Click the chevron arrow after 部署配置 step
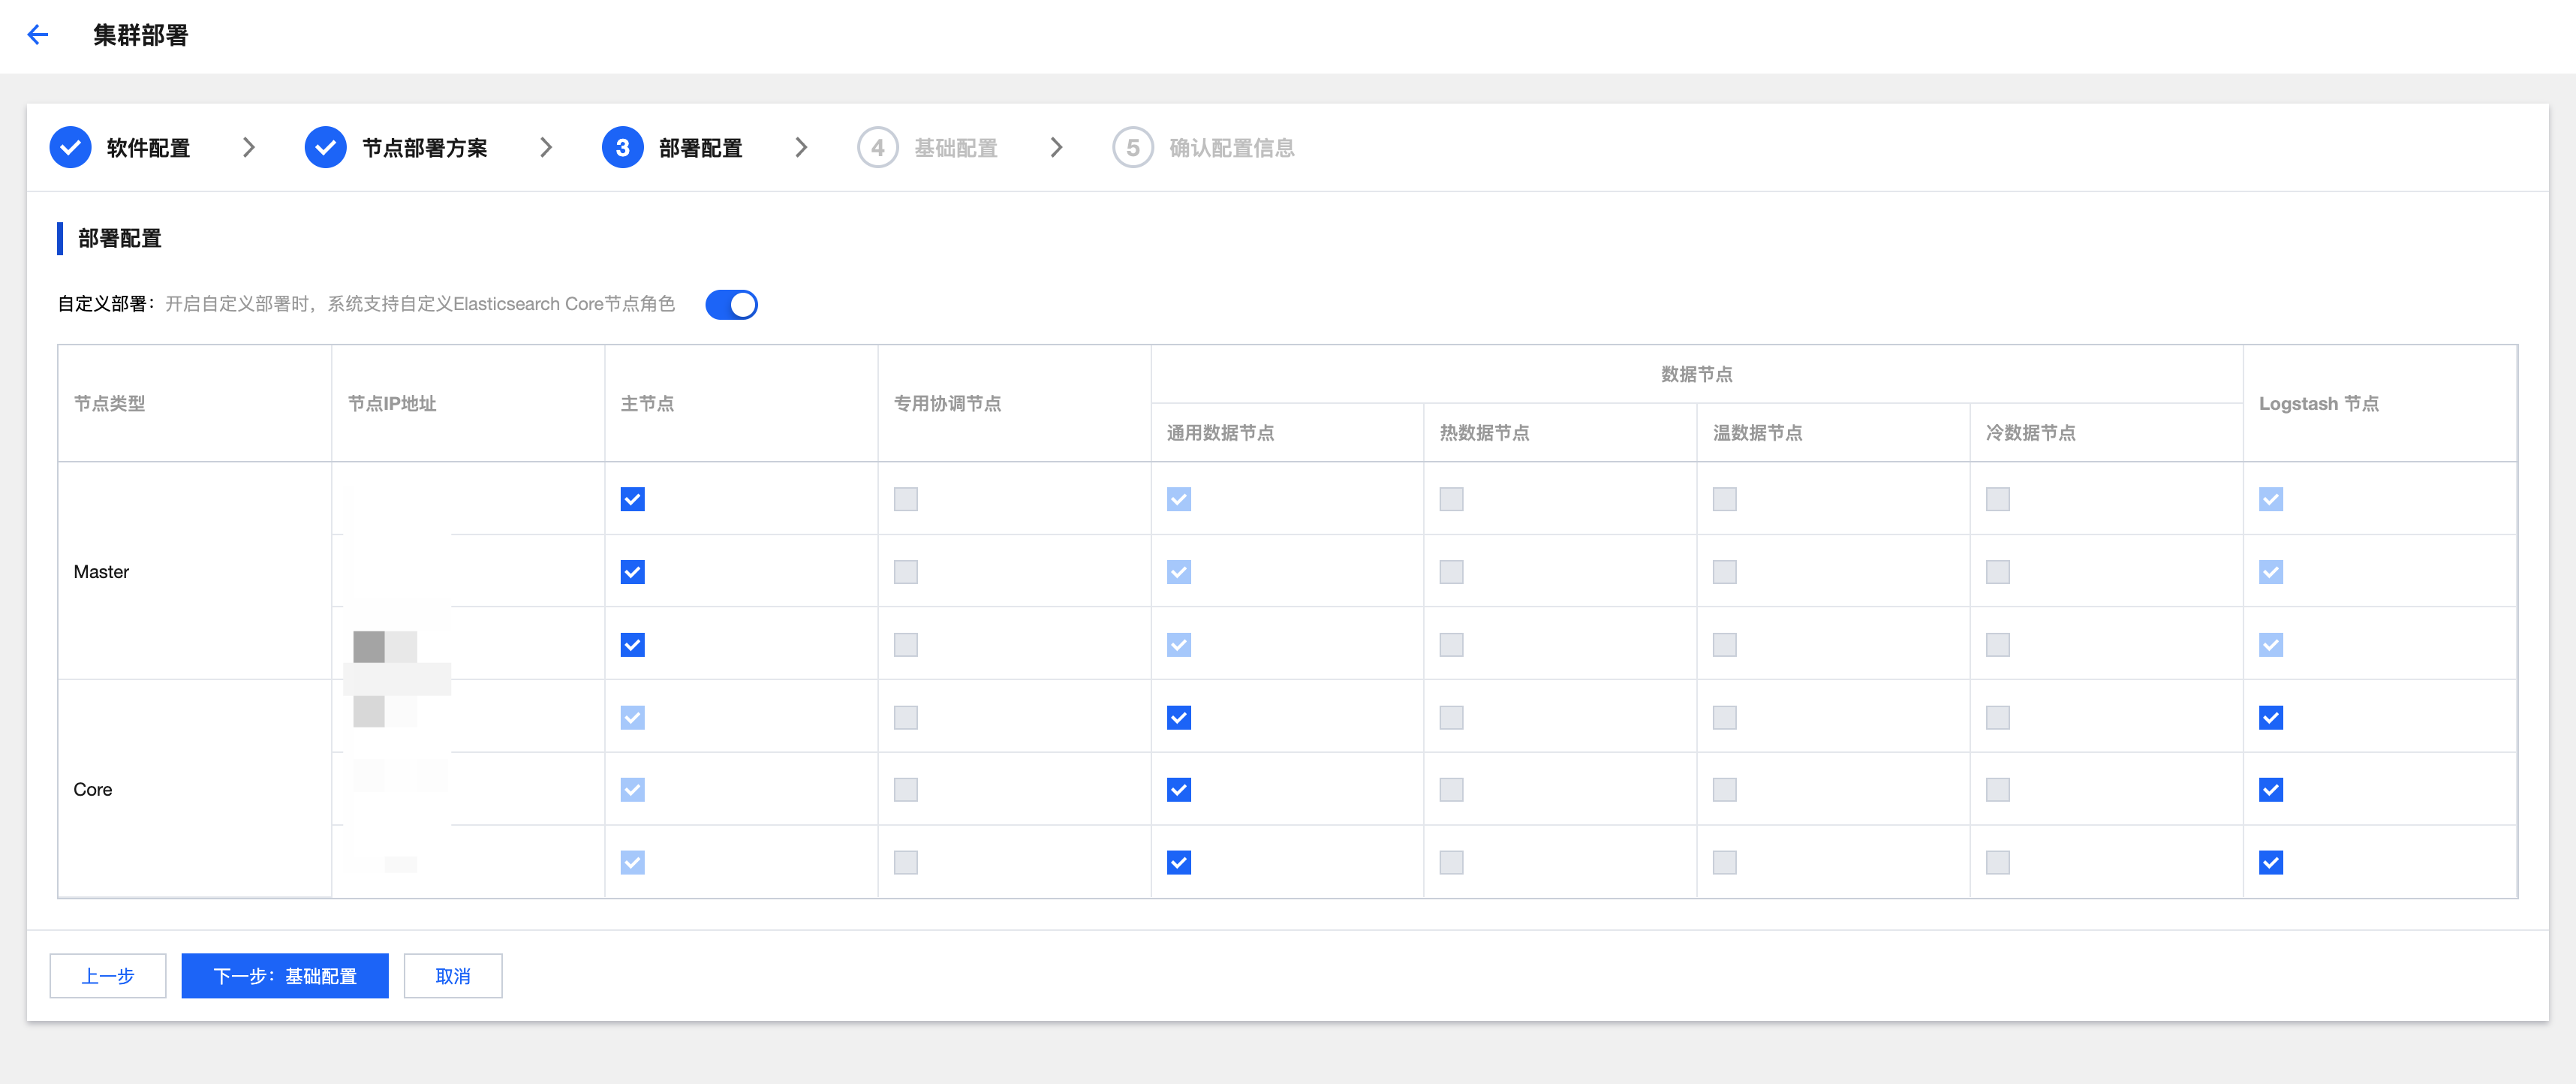Image resolution: width=2576 pixels, height=1084 pixels. click(x=801, y=148)
